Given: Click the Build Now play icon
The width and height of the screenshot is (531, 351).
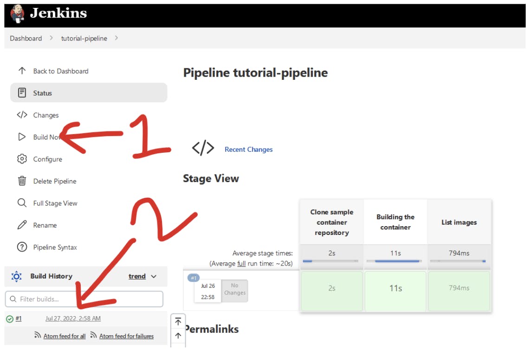Looking at the screenshot, I should pos(22,137).
